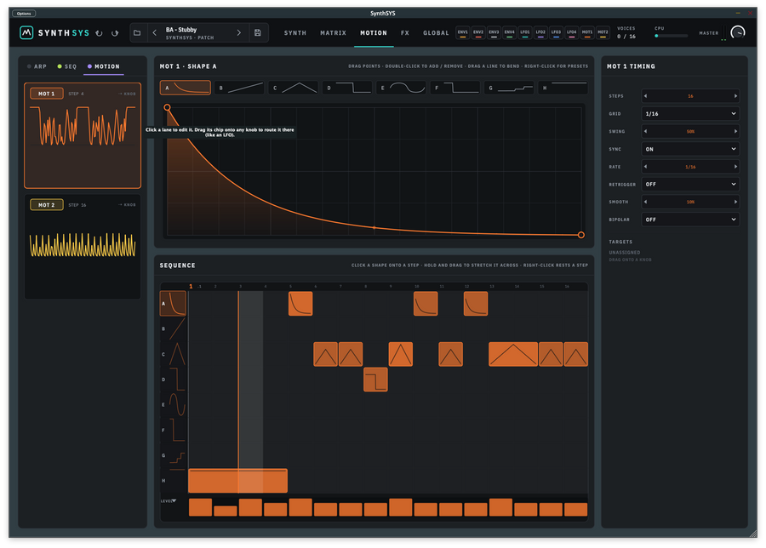The height and width of the screenshot is (548, 766).
Task: Select shape A decay curve preset
Action: (x=186, y=88)
